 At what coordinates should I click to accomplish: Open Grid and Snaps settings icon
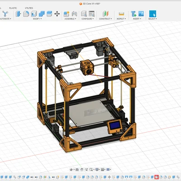[x=102, y=170]
